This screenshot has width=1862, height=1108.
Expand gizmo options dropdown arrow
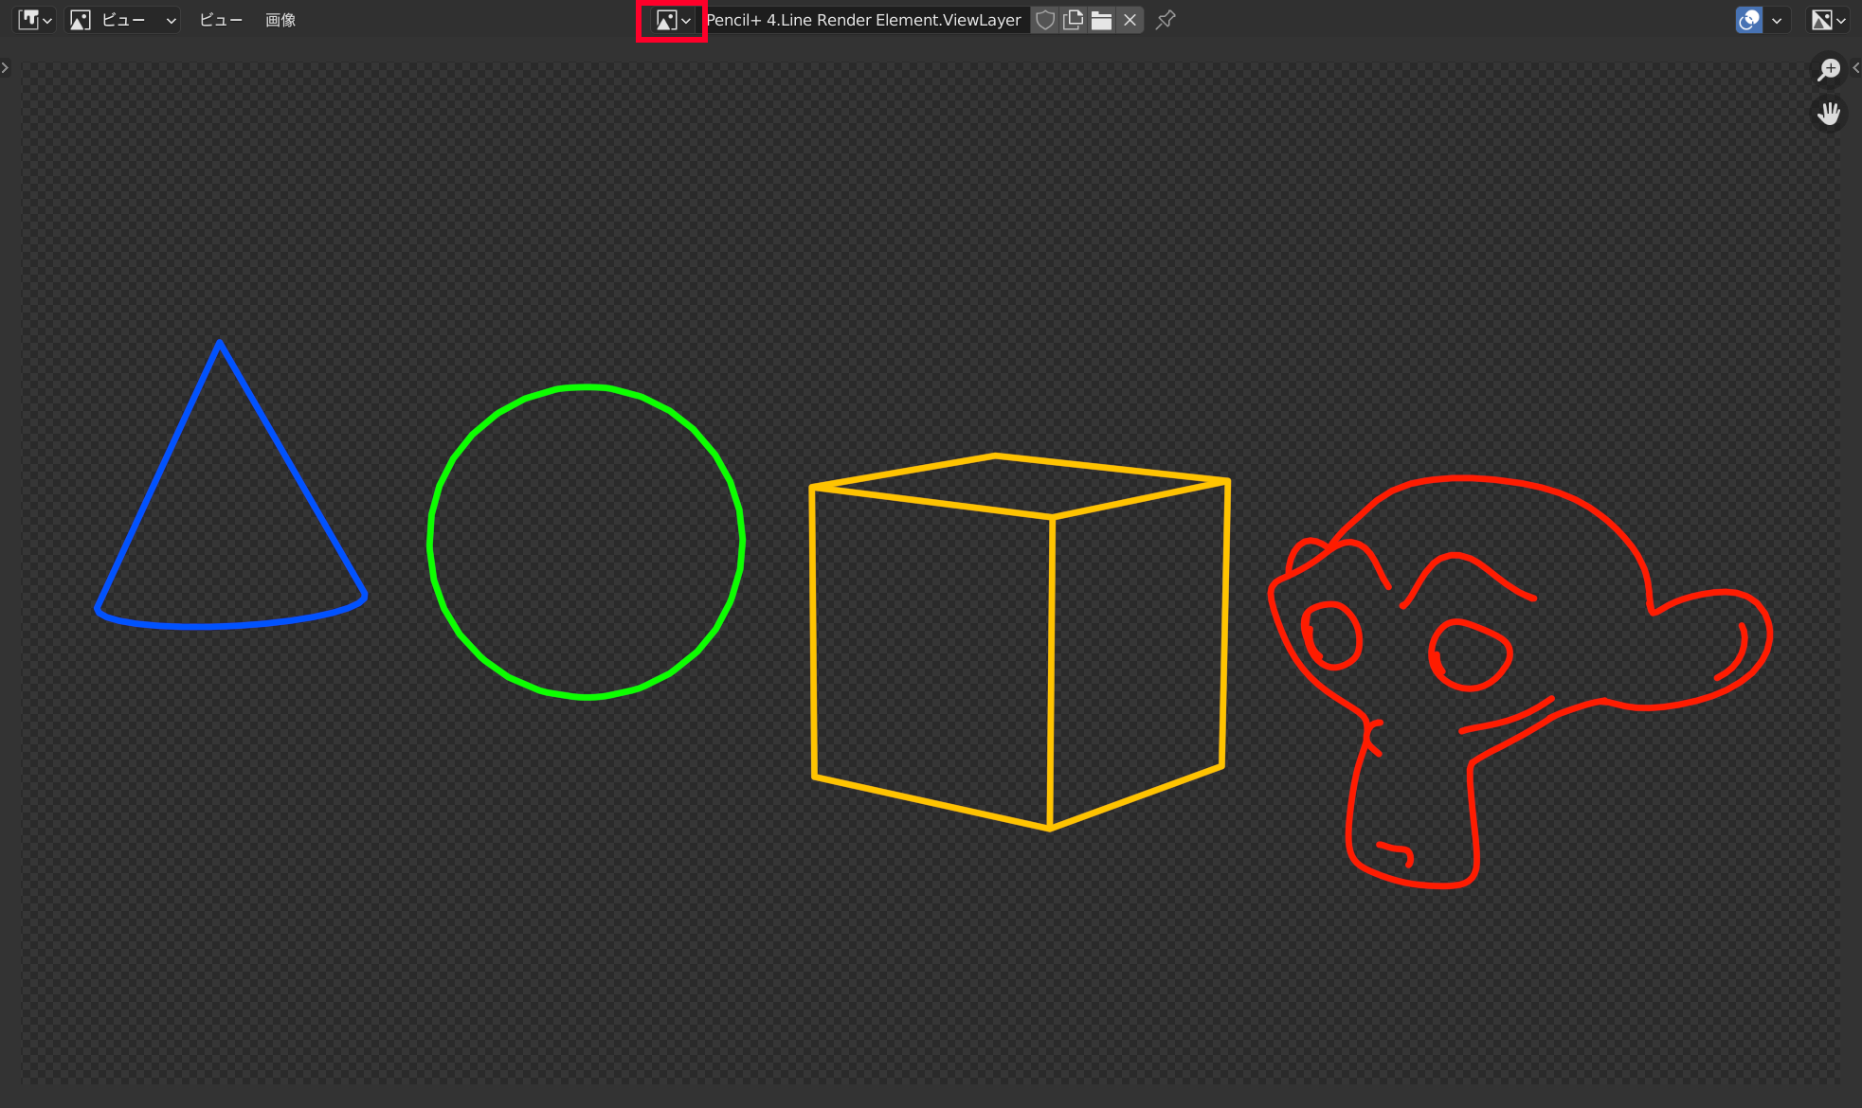[x=1777, y=20]
